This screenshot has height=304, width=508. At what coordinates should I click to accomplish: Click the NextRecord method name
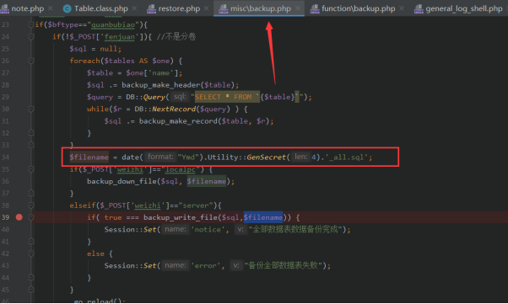point(174,109)
